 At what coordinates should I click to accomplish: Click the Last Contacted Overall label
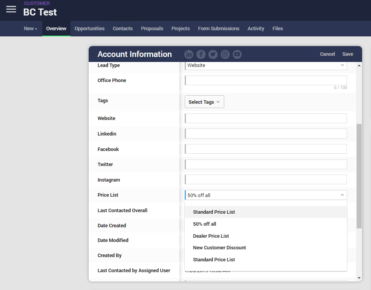pyautogui.click(x=122, y=210)
